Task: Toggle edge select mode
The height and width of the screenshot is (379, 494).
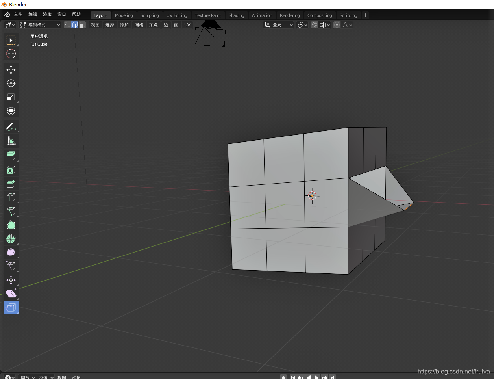Action: [75, 25]
